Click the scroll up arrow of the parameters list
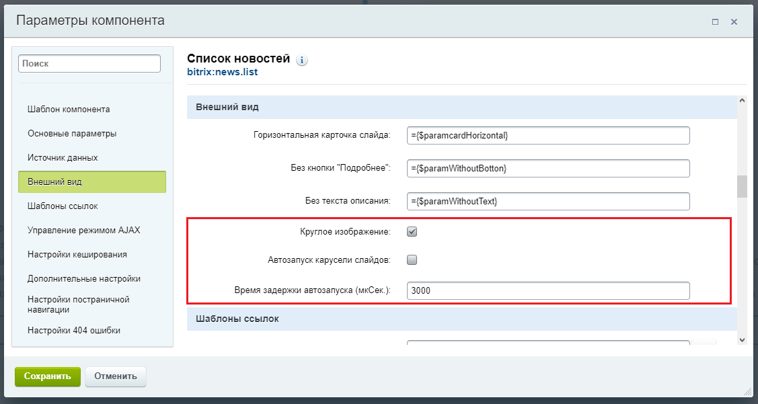This screenshot has height=404, width=758. tap(742, 100)
